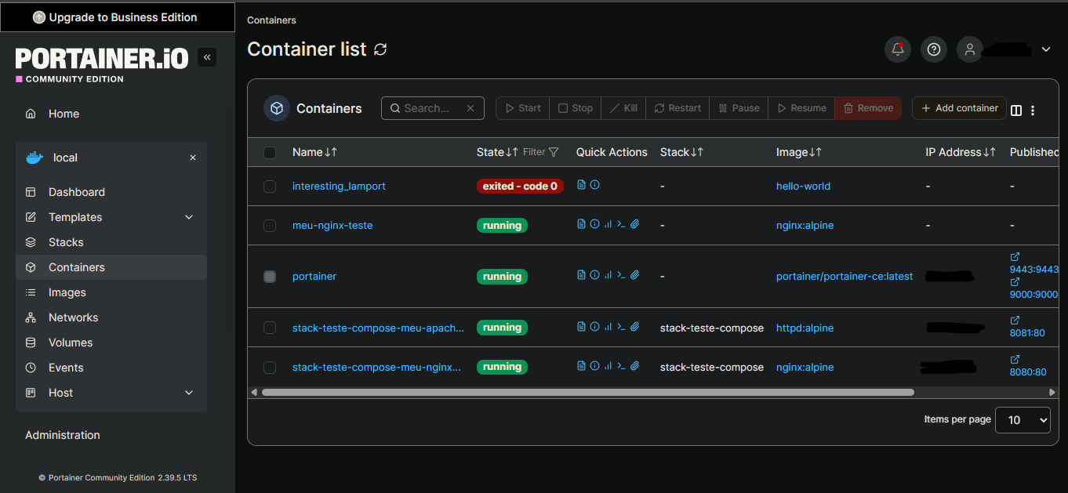Open the notifications bell
Screen dimensions: 1068x493
898,49
